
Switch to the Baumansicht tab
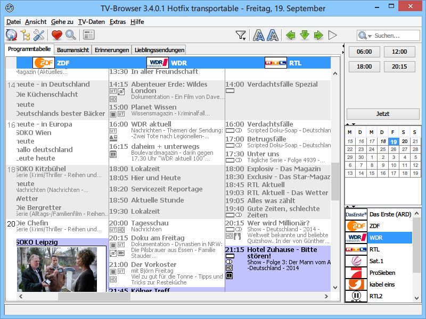pyautogui.click(x=73, y=50)
